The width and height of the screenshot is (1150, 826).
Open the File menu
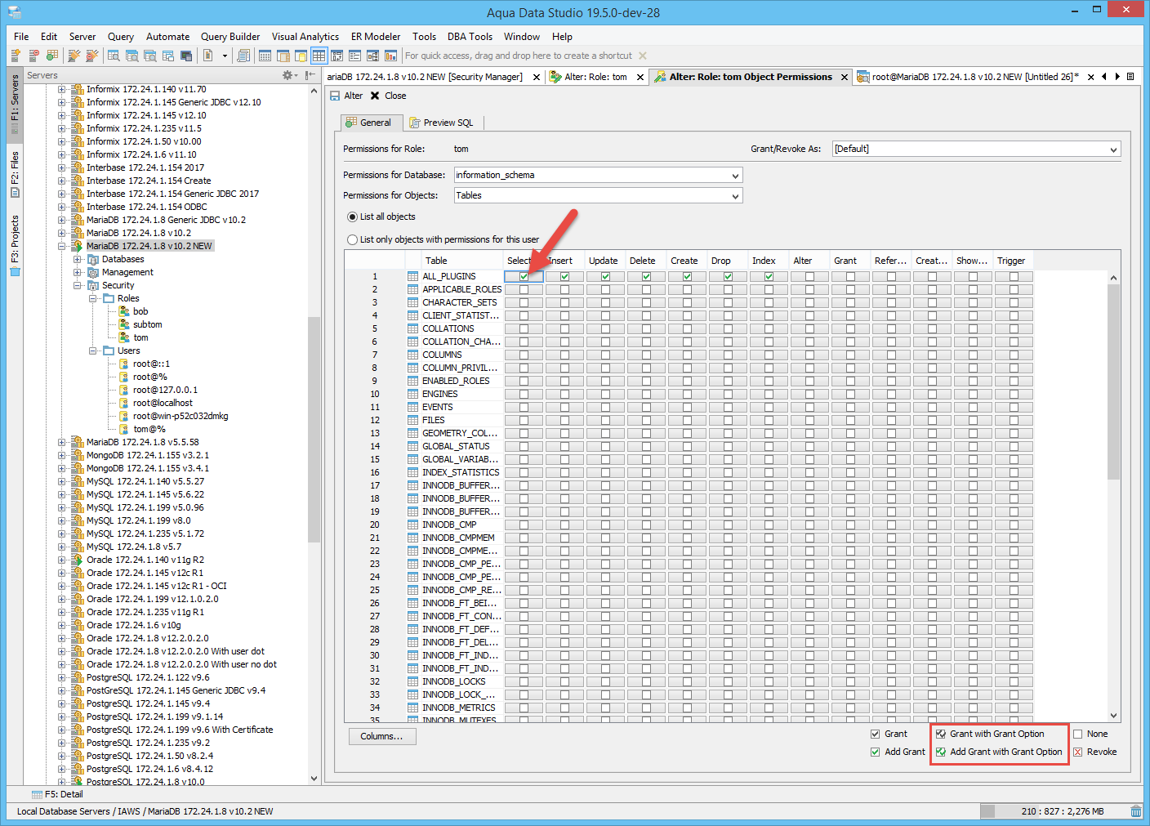(x=21, y=37)
